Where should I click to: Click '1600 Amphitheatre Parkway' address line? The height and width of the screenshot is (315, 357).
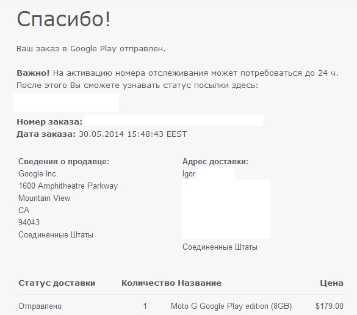pos(68,186)
